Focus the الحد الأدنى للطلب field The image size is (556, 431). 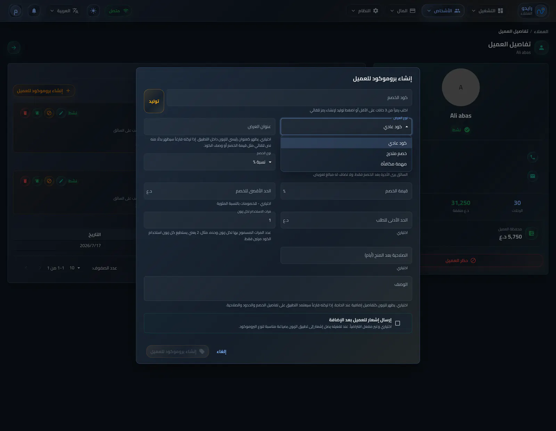[346, 220]
